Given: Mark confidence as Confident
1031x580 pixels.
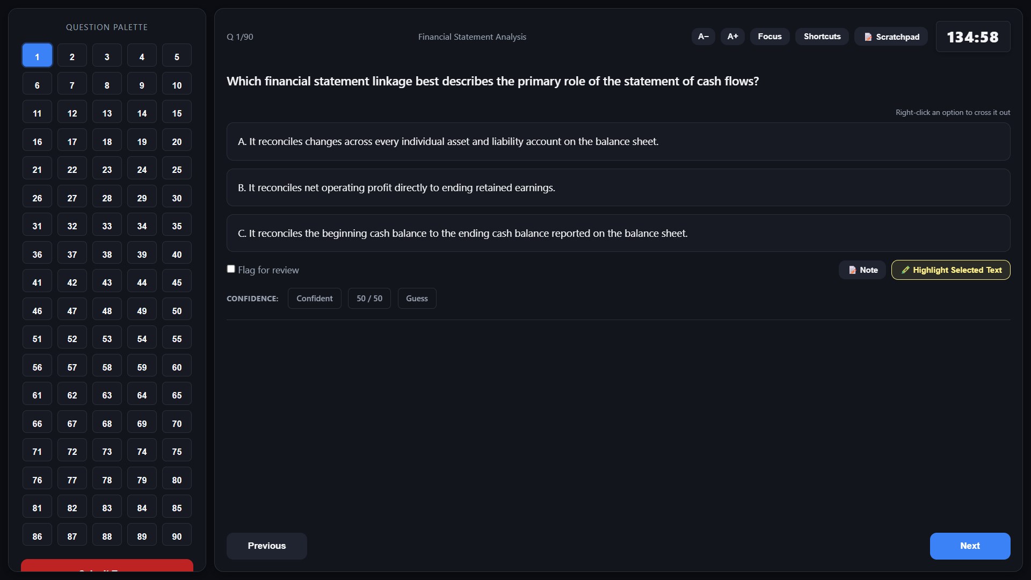Looking at the screenshot, I should pyautogui.click(x=315, y=299).
